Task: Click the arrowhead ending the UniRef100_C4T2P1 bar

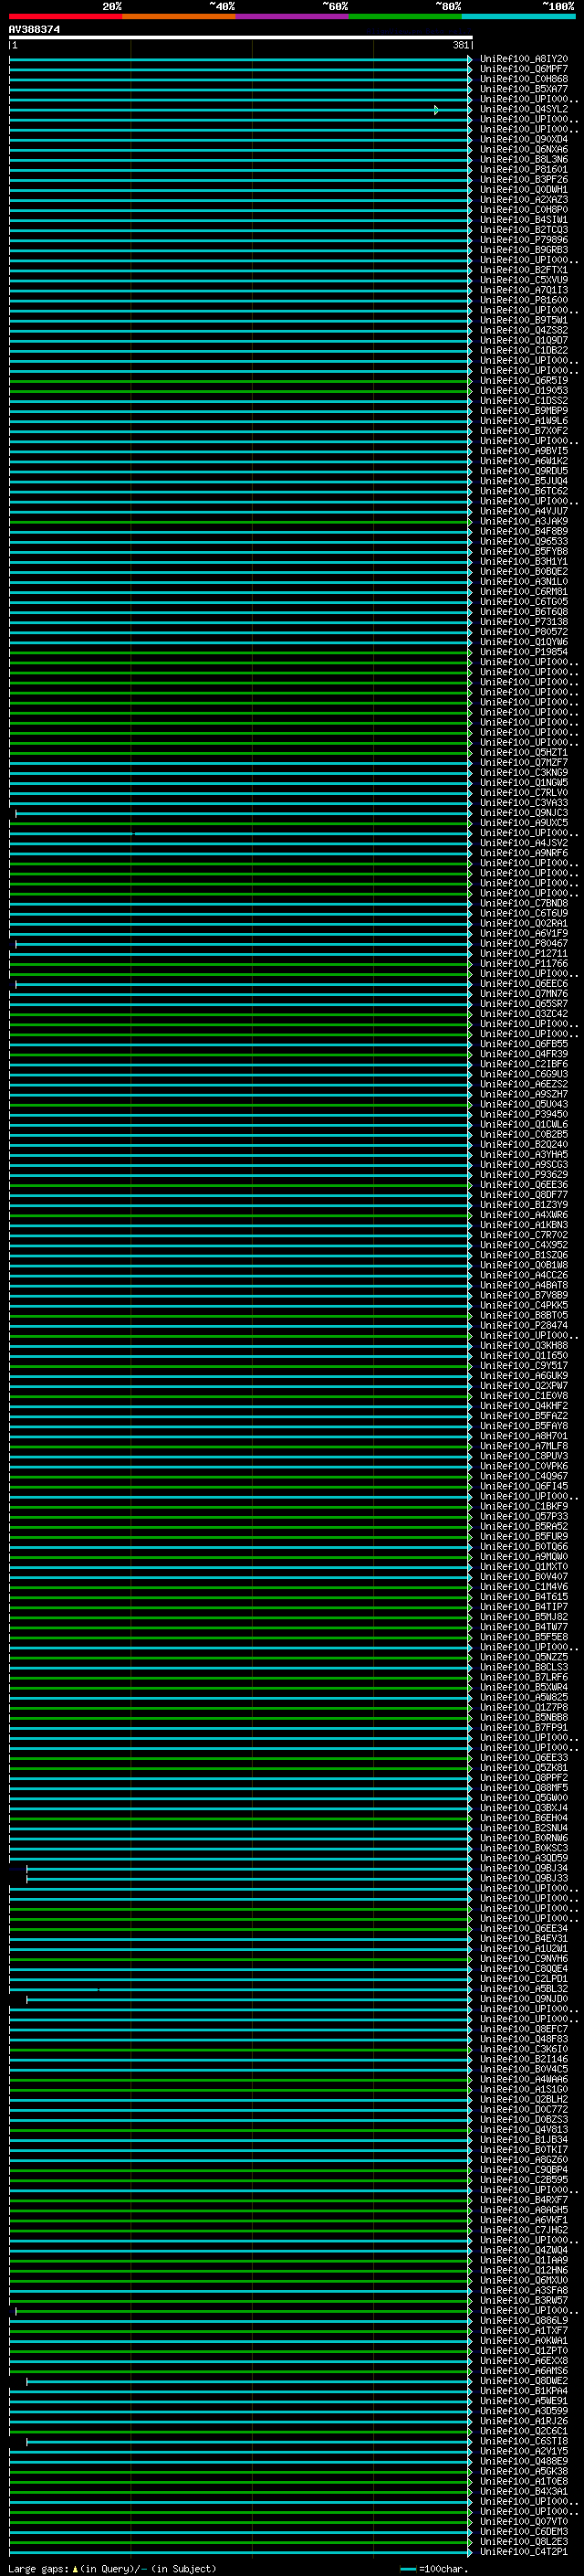Action: click(x=470, y=2551)
